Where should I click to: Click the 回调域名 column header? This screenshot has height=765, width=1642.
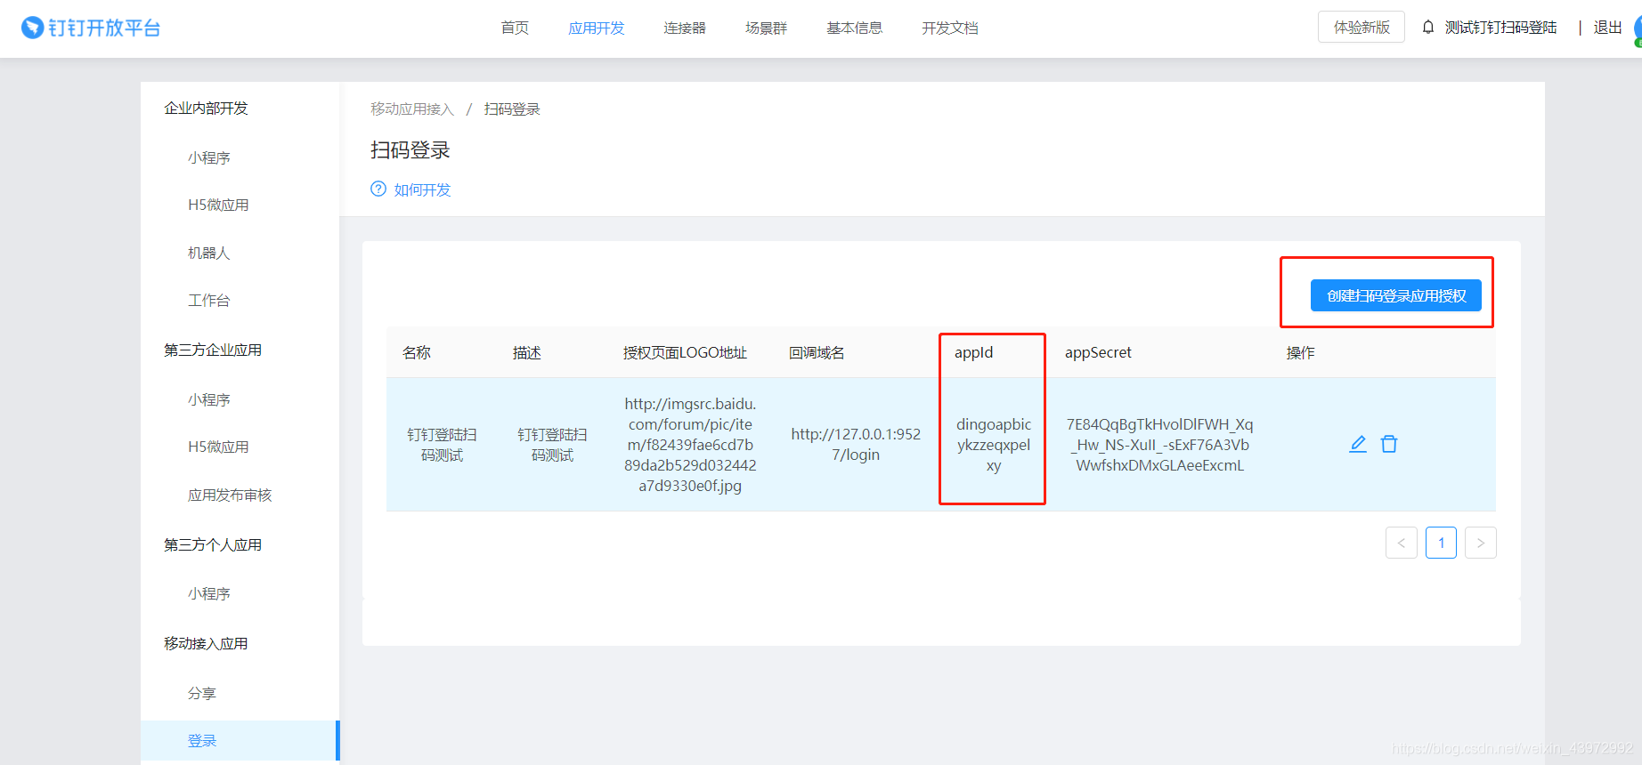click(817, 353)
